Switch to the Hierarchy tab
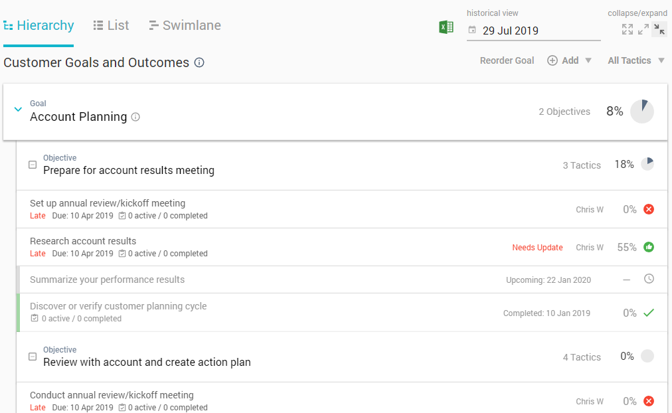Screen dimensions: 672x413 click(x=39, y=25)
